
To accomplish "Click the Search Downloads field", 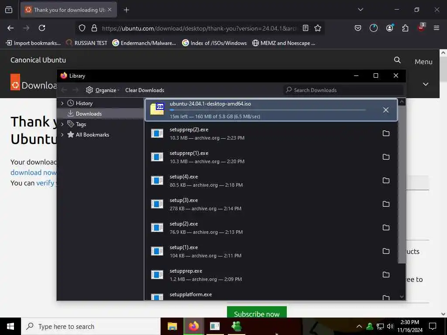I will coord(344,90).
